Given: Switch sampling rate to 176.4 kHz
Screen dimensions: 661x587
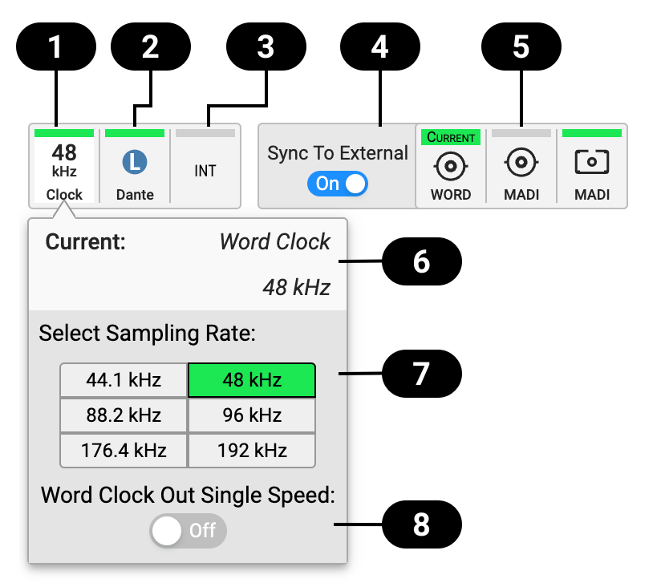Looking at the screenshot, I should [x=124, y=451].
